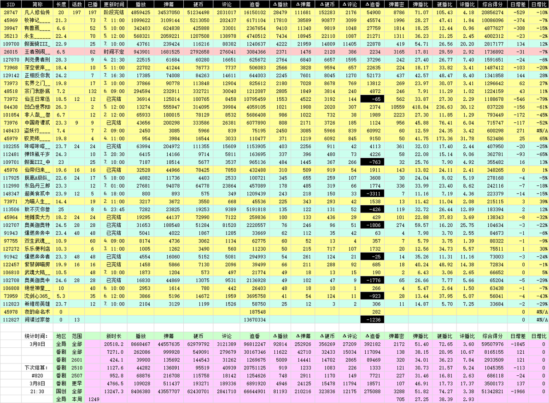Click the black cell showing -426
The width and height of the screenshot is (549, 403).
pos(373,209)
